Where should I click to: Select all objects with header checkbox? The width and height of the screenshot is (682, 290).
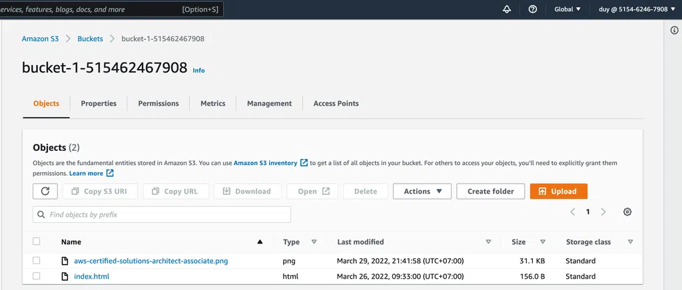(37, 241)
